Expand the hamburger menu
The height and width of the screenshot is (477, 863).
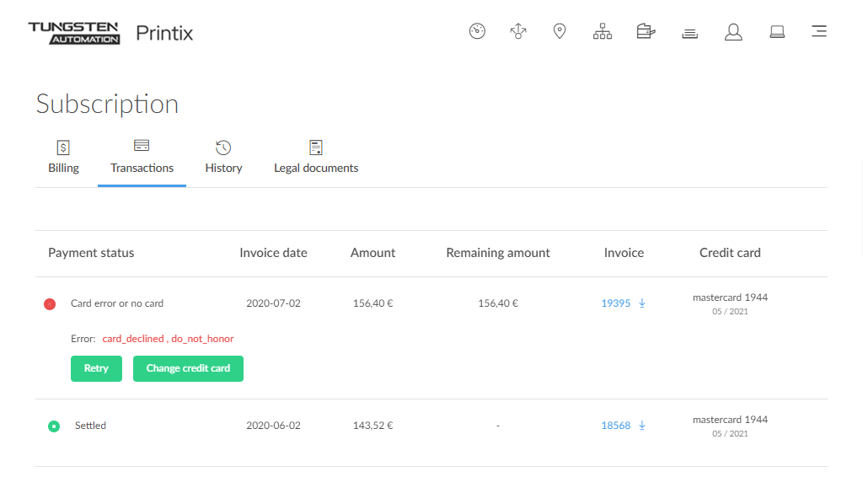[x=818, y=32]
